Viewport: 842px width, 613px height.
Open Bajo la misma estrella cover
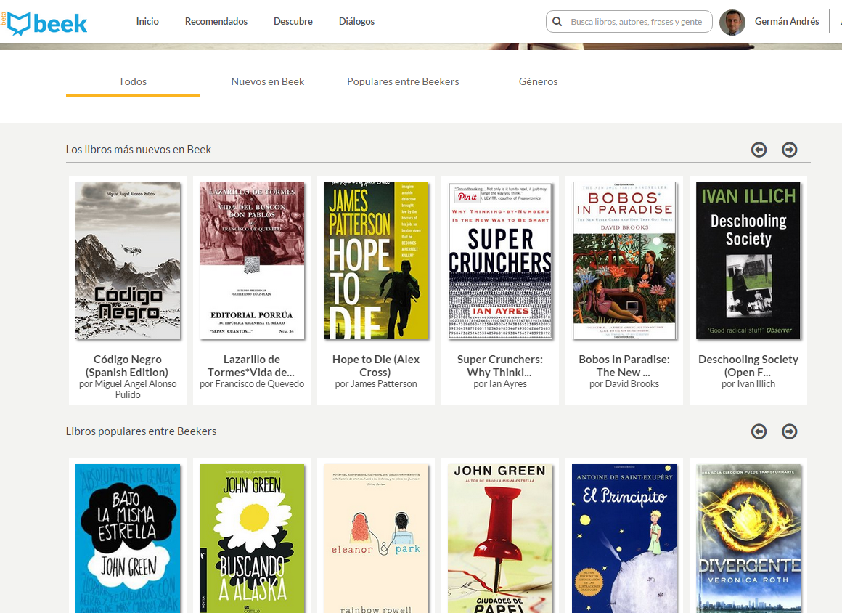tap(128, 538)
